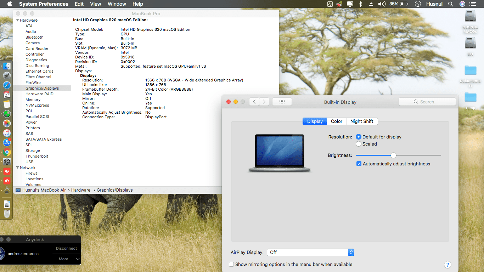Switch to the Night Shift tab
This screenshot has width=484, height=272.
click(362, 121)
